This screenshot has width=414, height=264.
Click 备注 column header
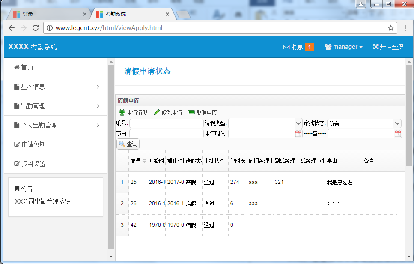(379, 161)
